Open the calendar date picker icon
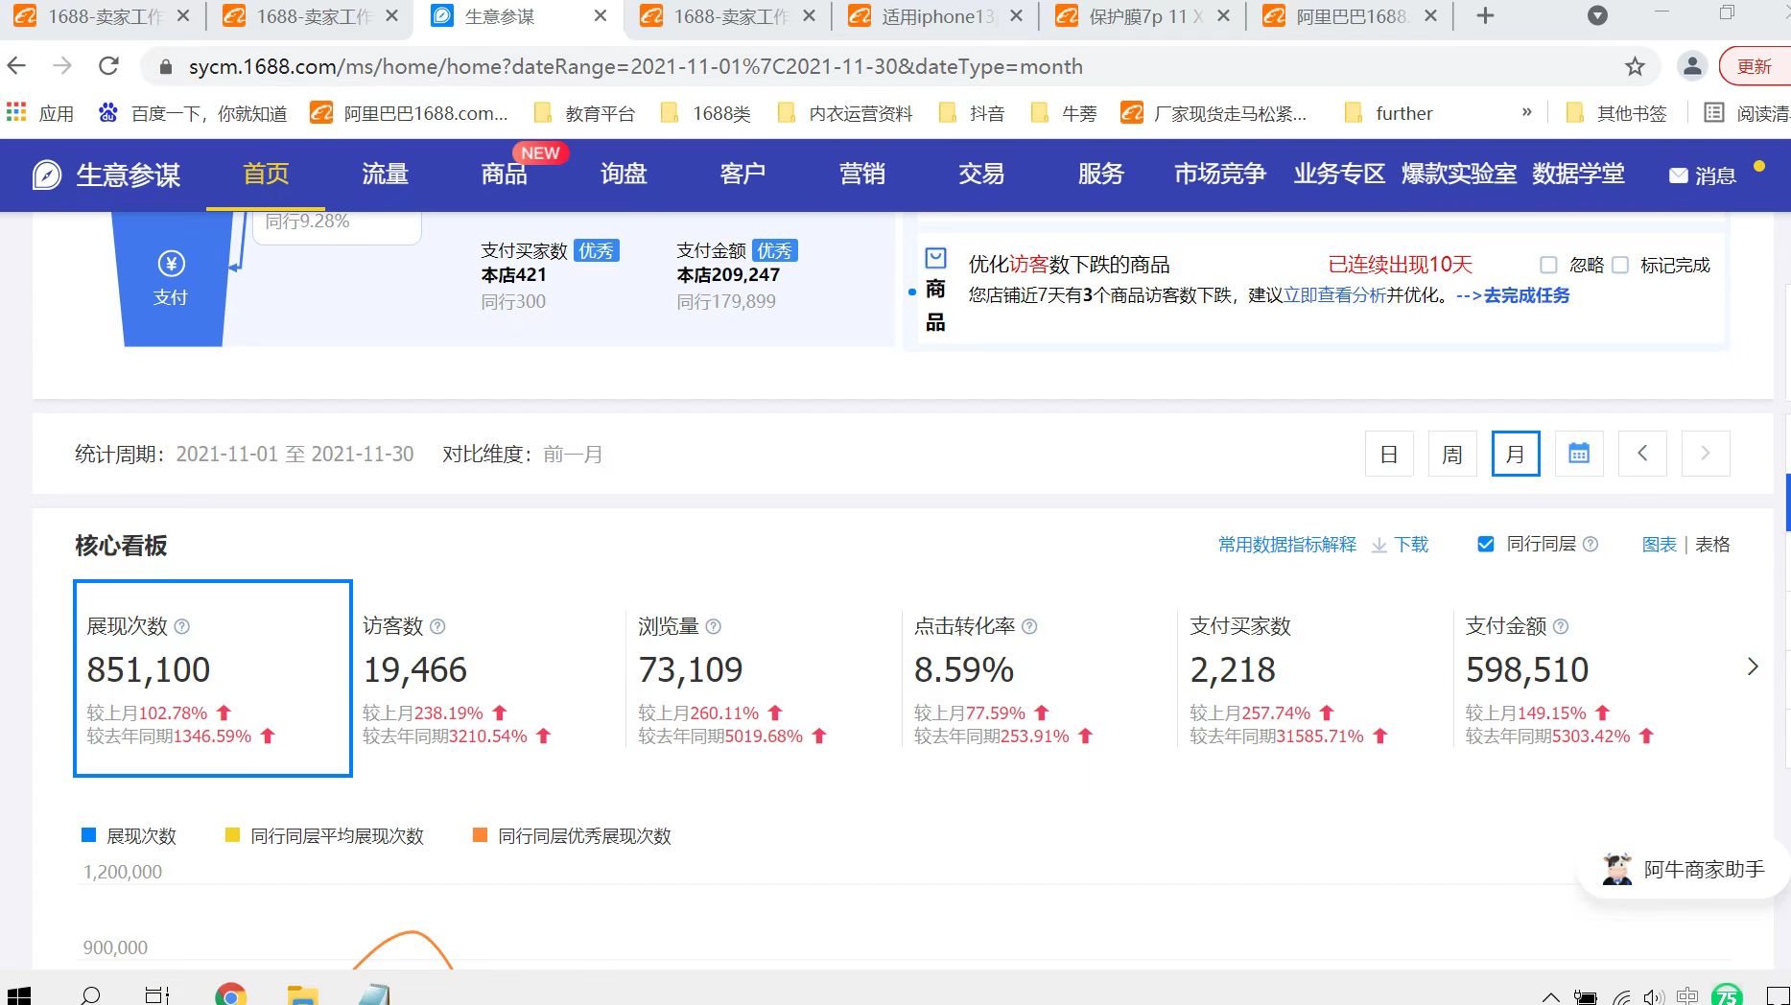Image resolution: width=1791 pixels, height=1005 pixels. pyautogui.click(x=1579, y=454)
